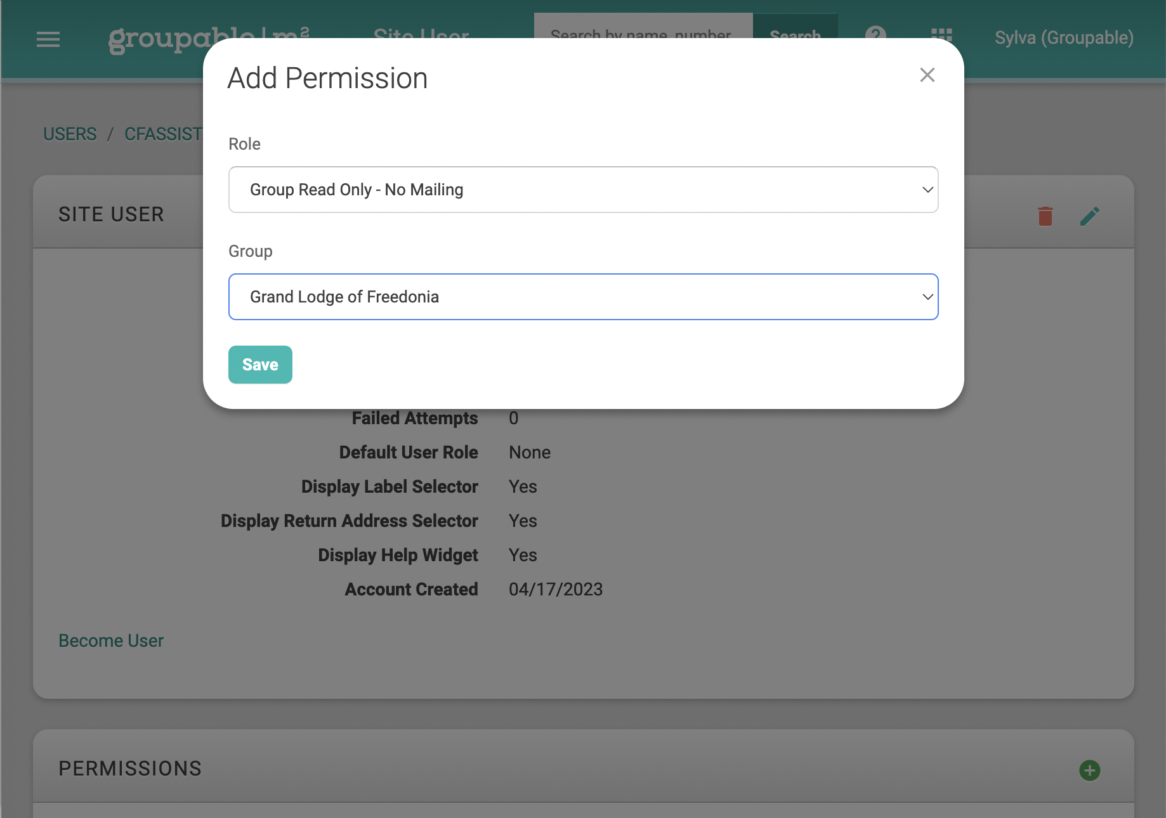Expand the Role dropdown
The height and width of the screenshot is (818, 1166).
point(583,190)
